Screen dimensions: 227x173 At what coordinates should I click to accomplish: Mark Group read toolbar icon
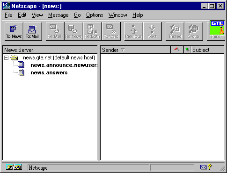click(194, 31)
